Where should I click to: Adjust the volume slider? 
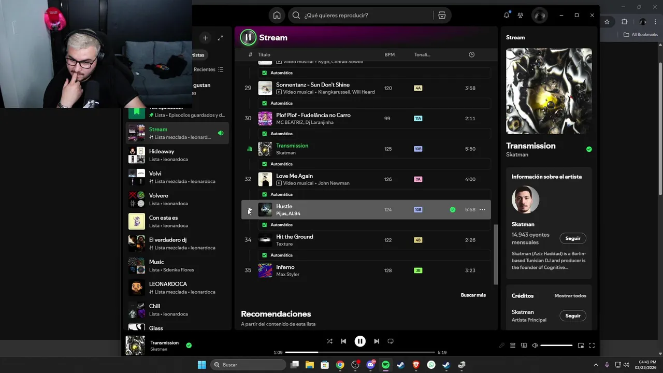coord(556,346)
